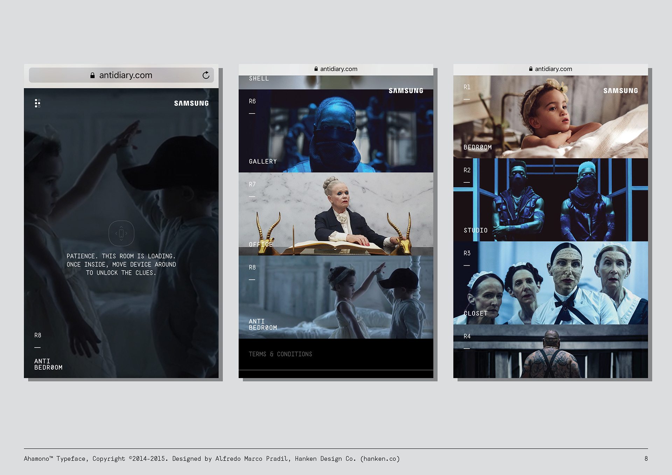Open the R3 Closet room tile
Screen dimensions: 672x475
point(550,283)
